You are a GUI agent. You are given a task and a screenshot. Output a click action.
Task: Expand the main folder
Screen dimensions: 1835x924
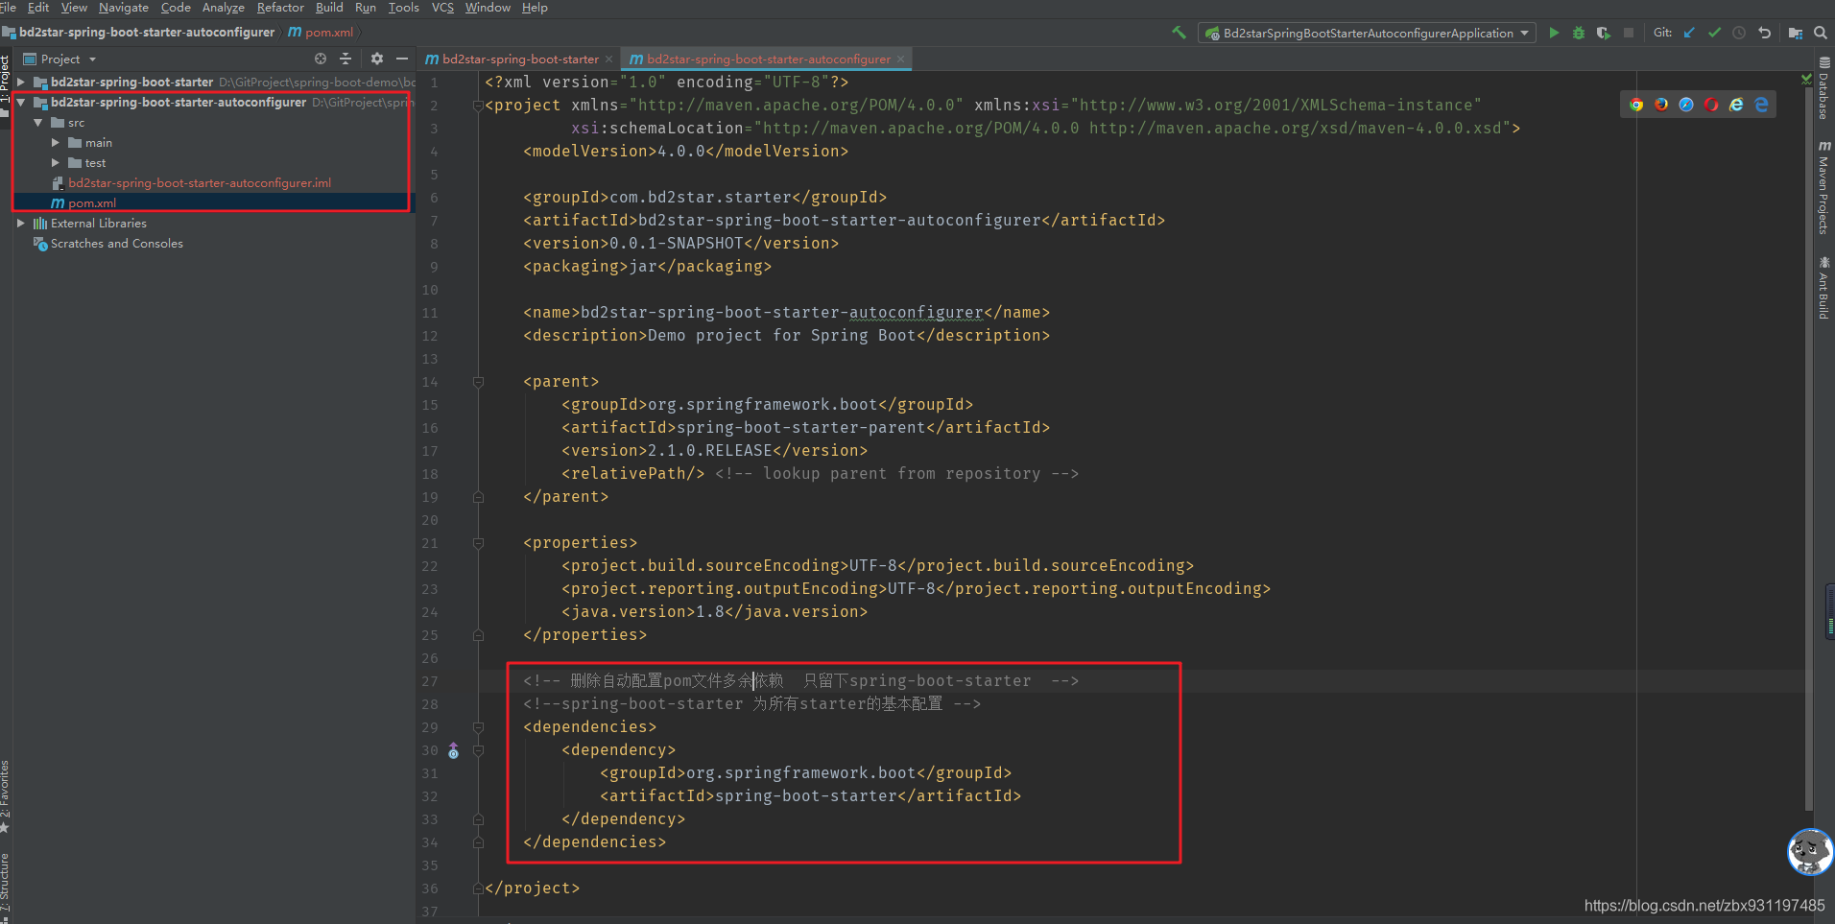56,142
